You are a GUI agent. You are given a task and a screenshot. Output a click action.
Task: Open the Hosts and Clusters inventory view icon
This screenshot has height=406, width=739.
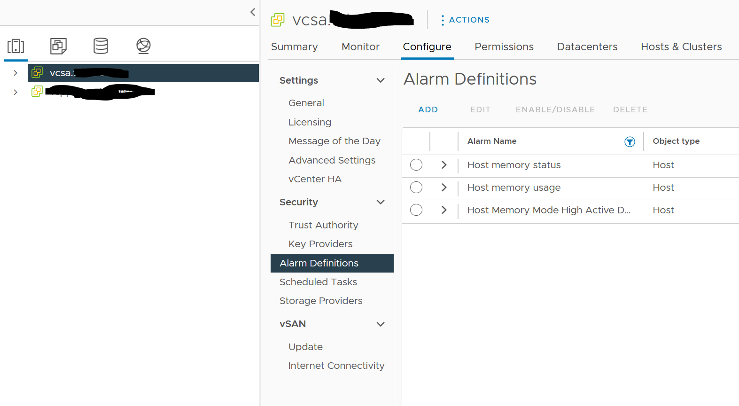coord(16,46)
